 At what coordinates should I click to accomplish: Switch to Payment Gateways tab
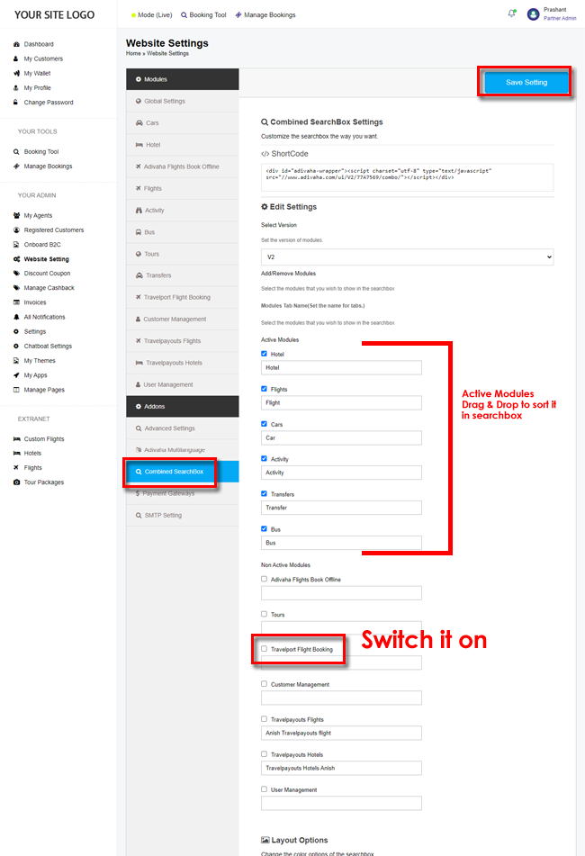183,493
